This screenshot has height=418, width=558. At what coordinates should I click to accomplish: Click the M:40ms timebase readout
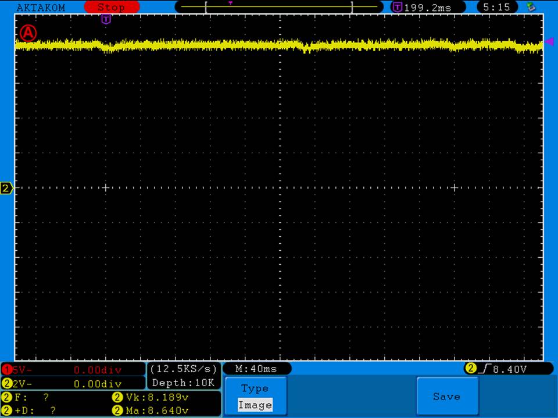(256, 369)
